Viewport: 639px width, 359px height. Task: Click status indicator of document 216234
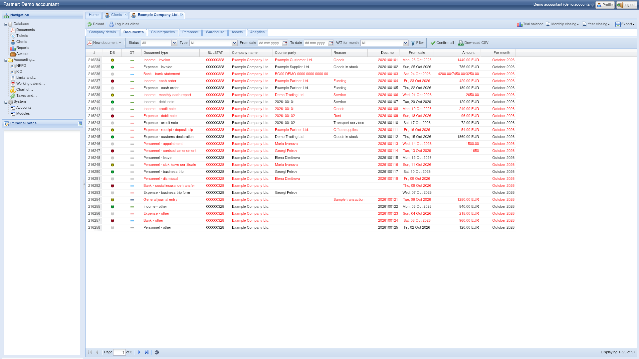[112, 60]
